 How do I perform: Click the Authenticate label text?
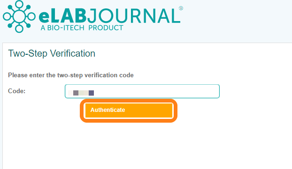click(108, 110)
